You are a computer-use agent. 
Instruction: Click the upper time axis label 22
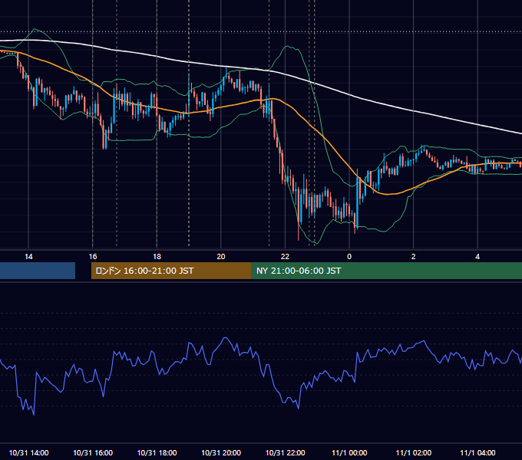(285, 257)
